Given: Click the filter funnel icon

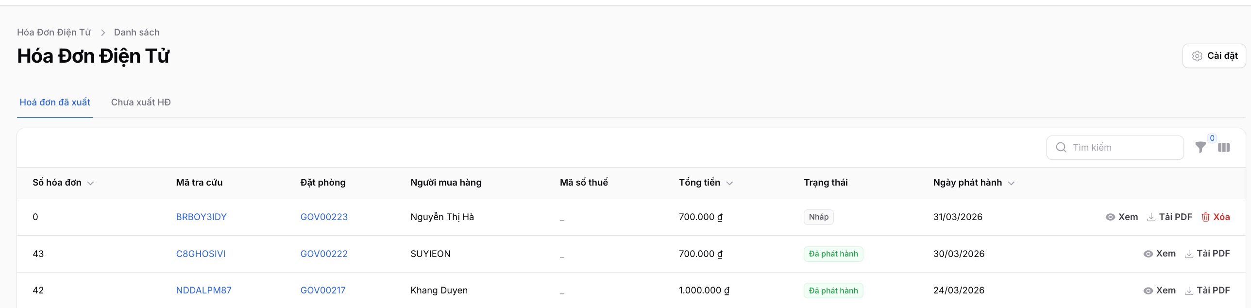Looking at the screenshot, I should [x=1200, y=147].
